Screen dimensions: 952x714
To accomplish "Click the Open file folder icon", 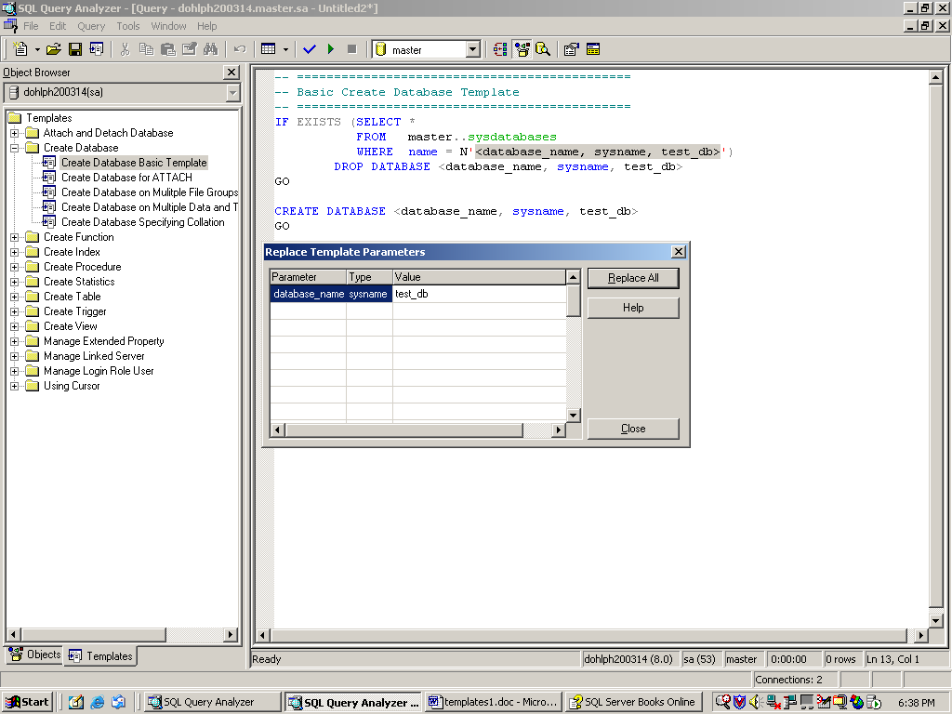I will (53, 49).
